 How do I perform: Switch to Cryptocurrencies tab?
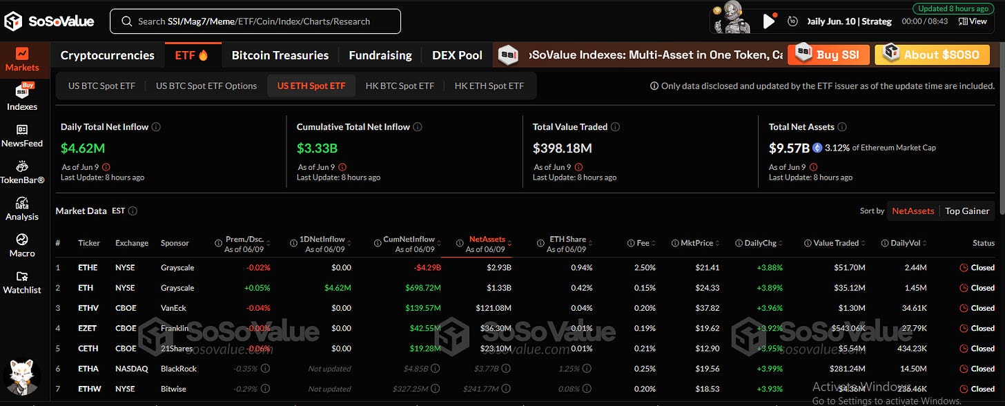click(108, 55)
